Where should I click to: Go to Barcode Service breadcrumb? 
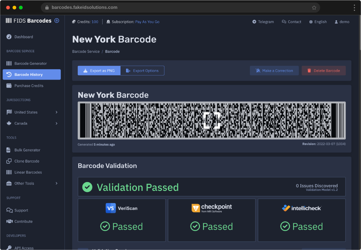click(86, 51)
